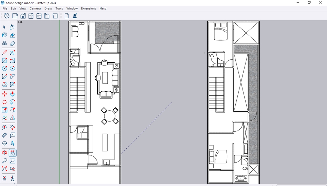Screen dimensions: 327x186
Task: Click the bathtub in the right floor plan
Action: point(241,178)
